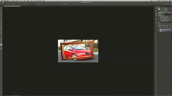
Task: Add a Selective Color adjustment
Action: click(168, 21)
